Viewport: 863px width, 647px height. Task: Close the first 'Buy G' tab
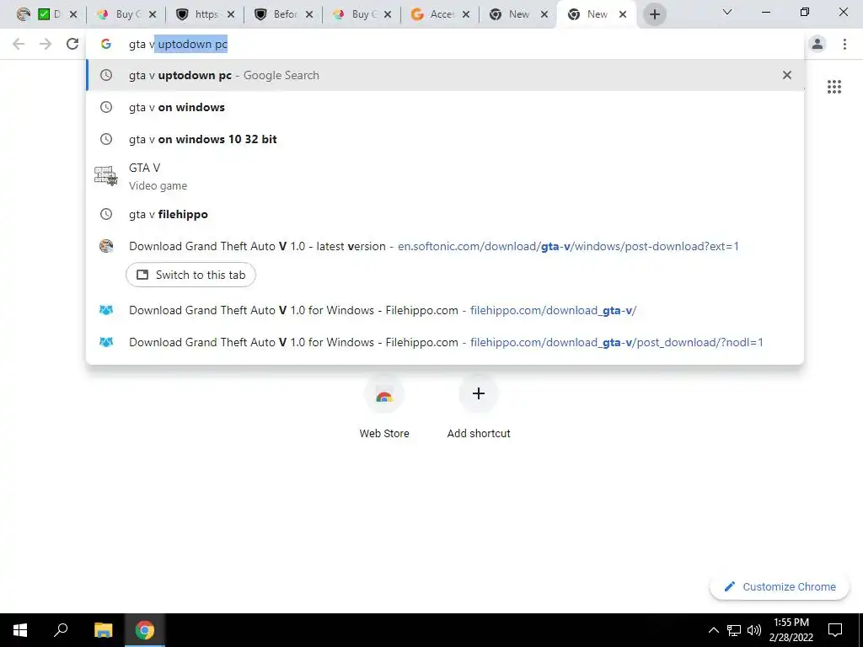coord(153,15)
